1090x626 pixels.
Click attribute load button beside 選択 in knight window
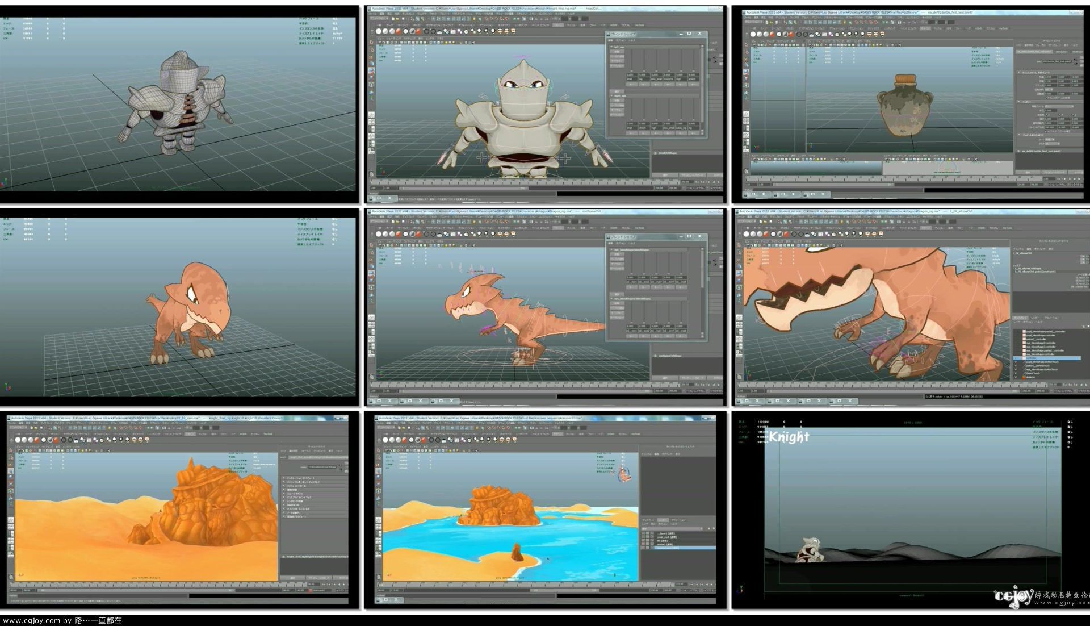click(x=693, y=175)
